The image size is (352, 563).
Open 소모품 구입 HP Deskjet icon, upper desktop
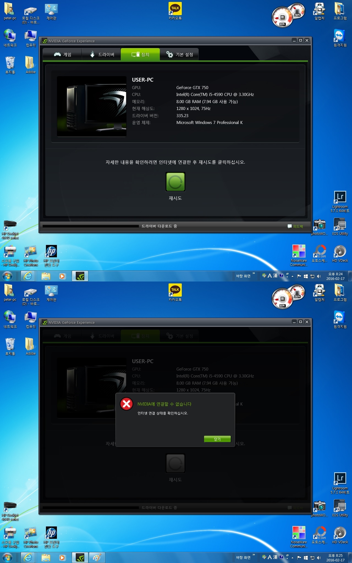(x=10, y=256)
